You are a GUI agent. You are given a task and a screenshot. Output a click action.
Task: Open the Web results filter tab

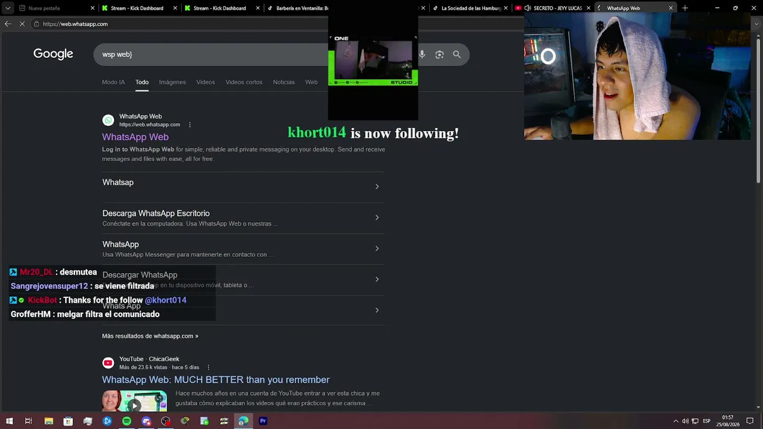[311, 82]
